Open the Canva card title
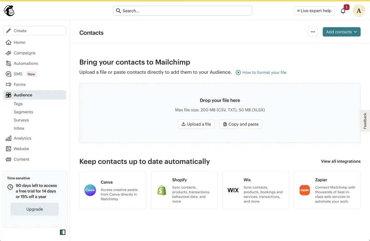 click(107, 182)
